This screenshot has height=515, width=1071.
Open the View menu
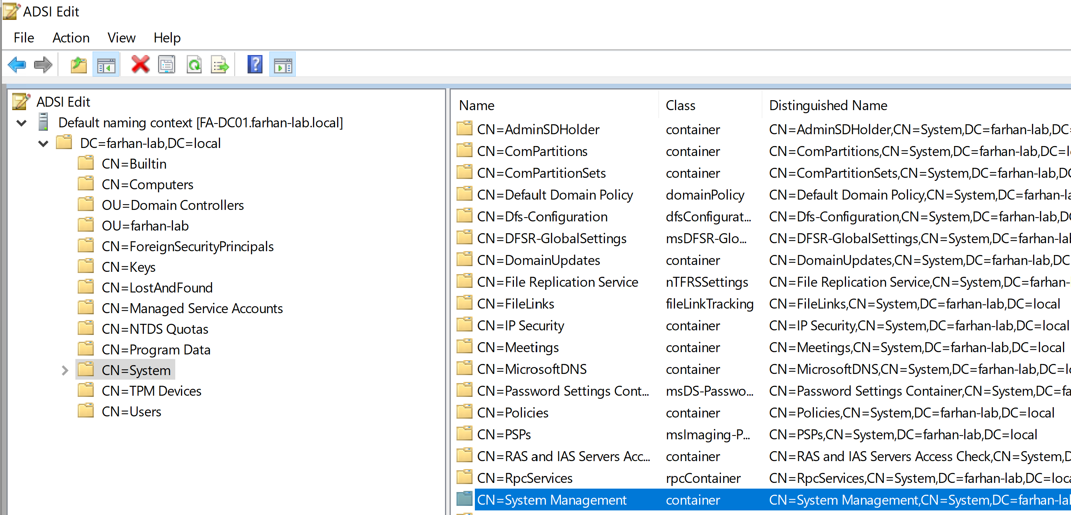(x=121, y=38)
